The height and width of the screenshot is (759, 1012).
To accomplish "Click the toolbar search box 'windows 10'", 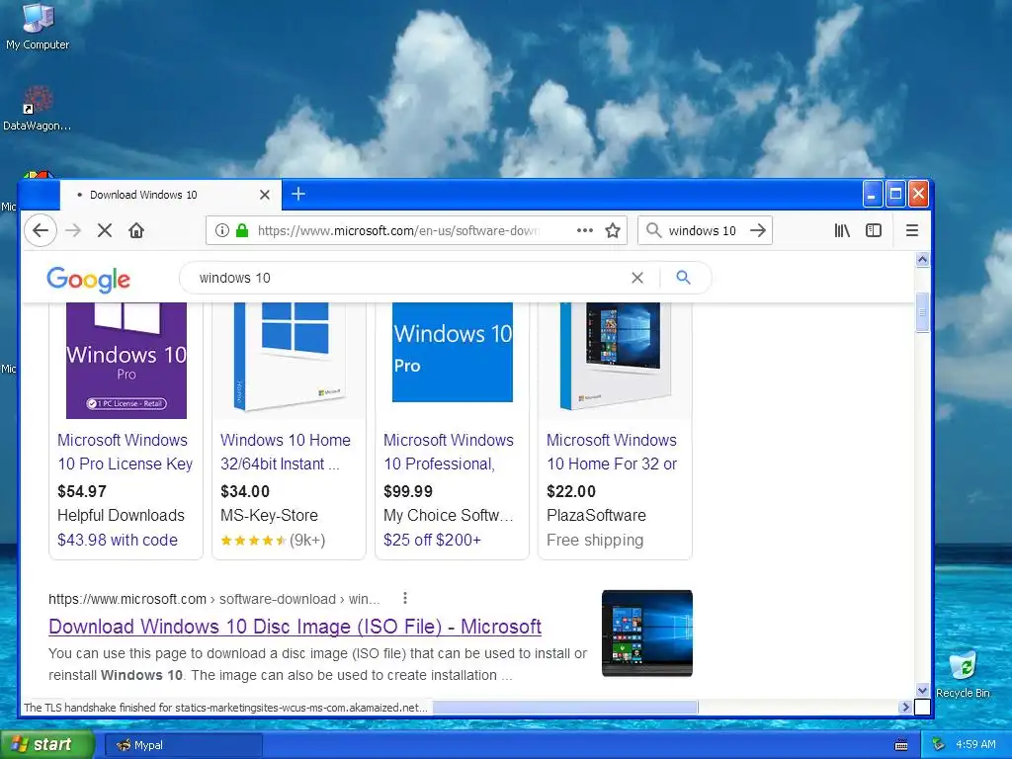I will pos(703,230).
